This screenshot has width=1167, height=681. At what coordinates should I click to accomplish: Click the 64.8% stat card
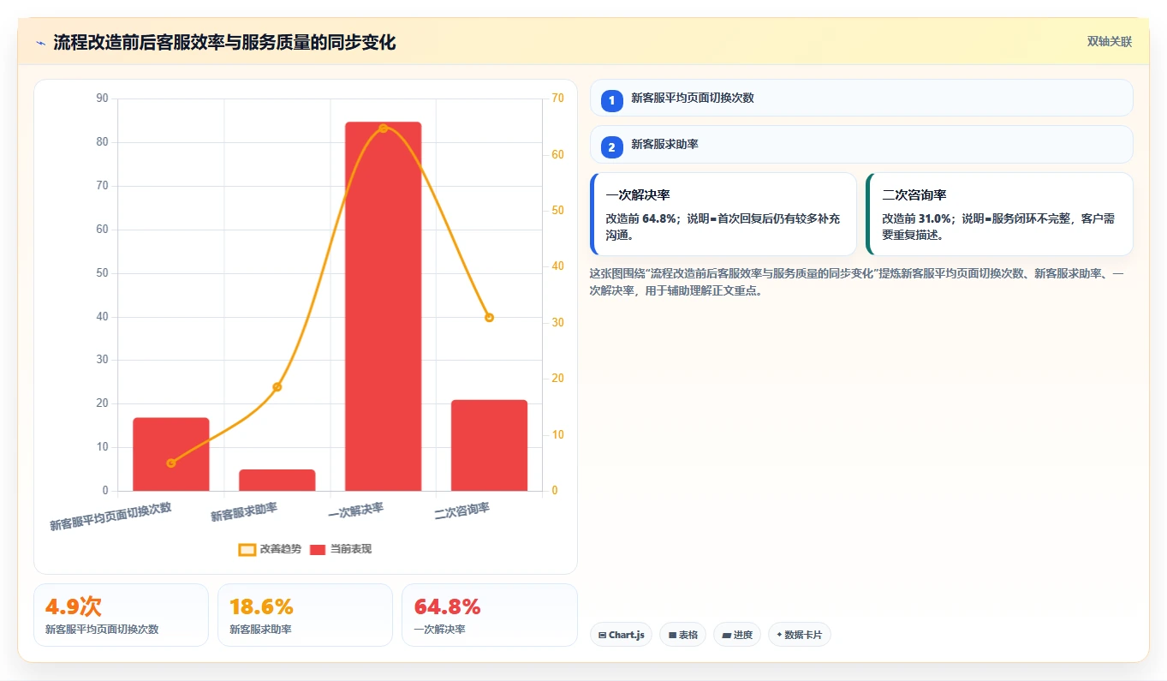point(490,615)
